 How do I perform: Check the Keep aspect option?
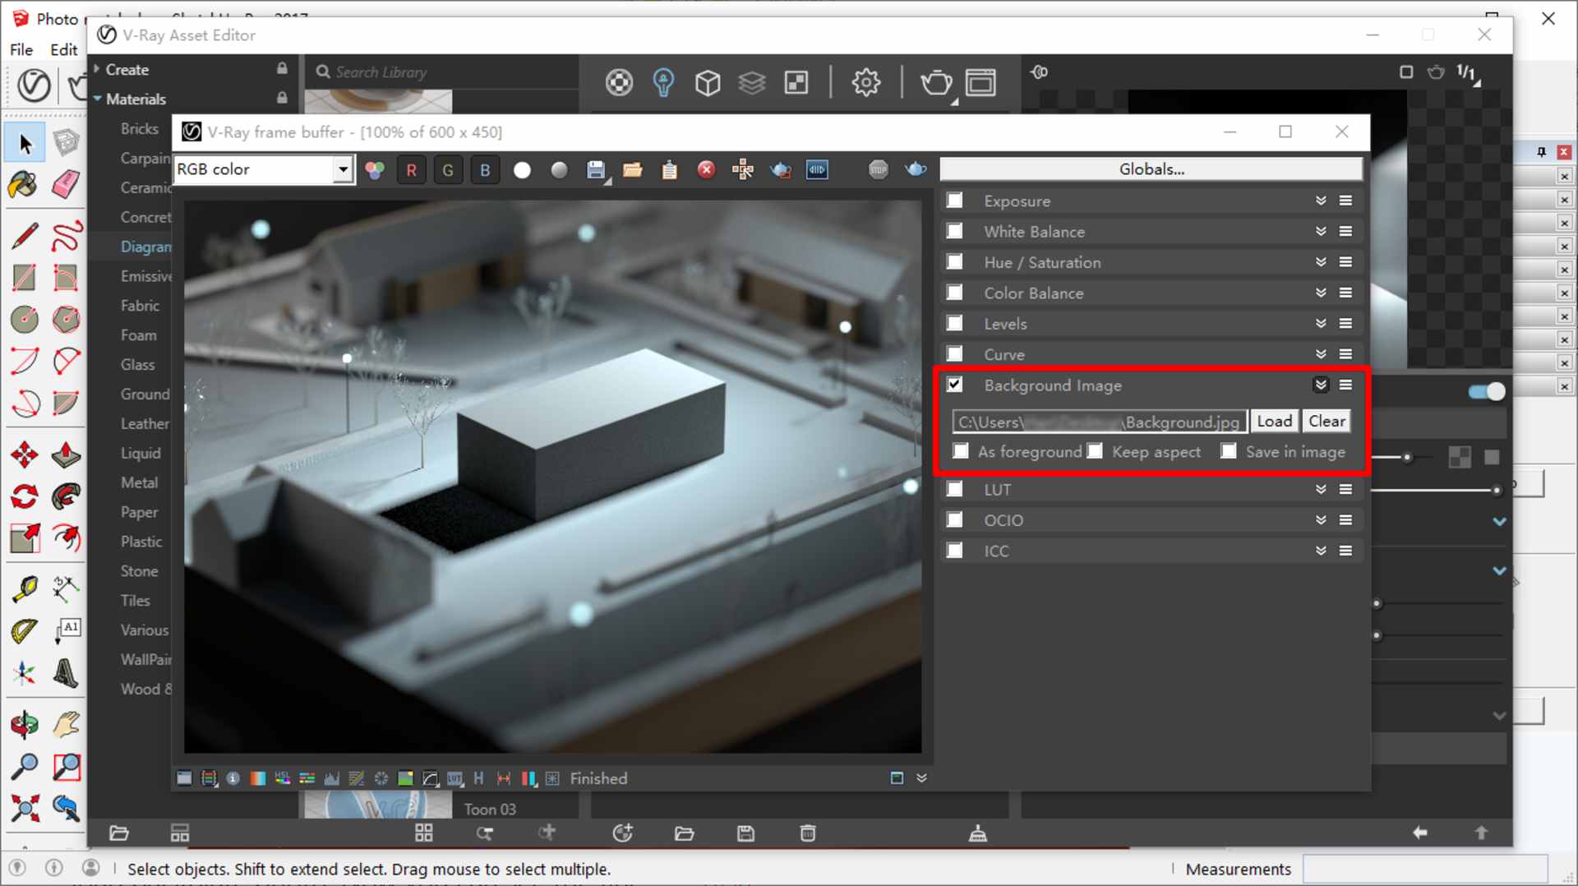[1095, 451]
